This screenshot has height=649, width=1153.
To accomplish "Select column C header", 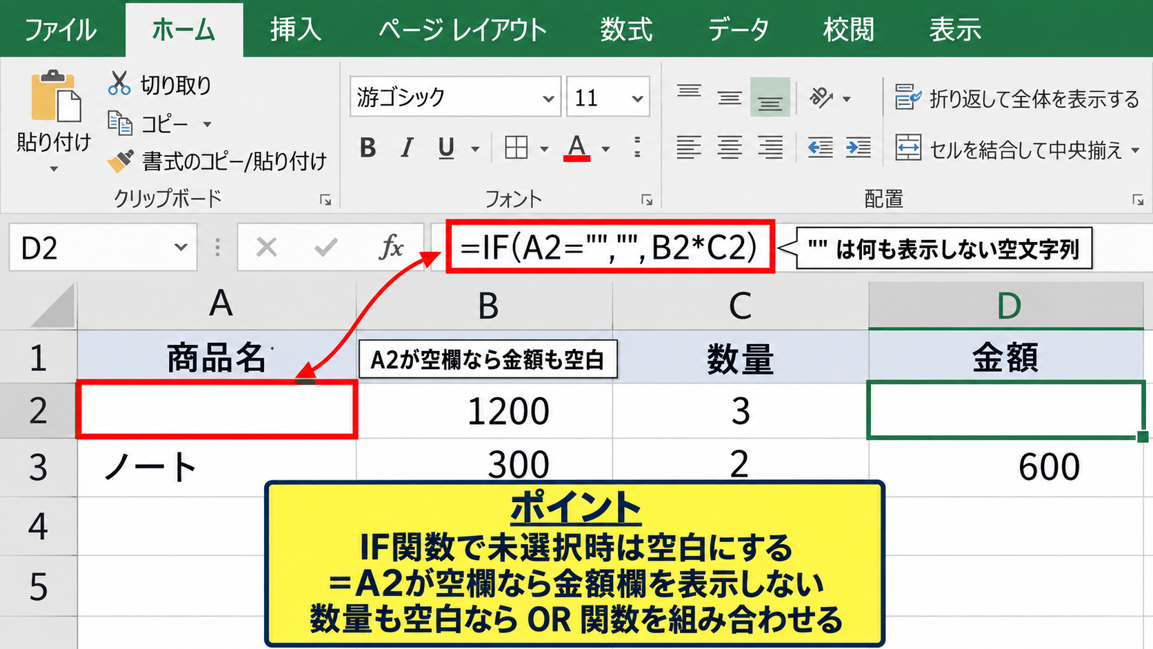I will click(740, 305).
